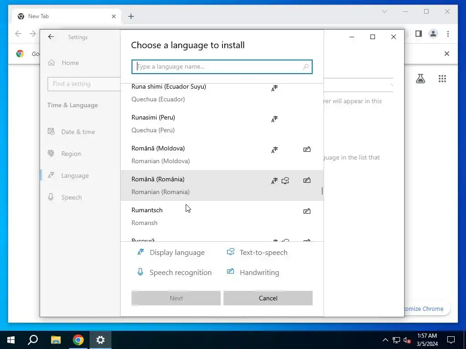The width and height of the screenshot is (466, 349).
Task: Open File Explorer from taskbar
Action: 56,340
